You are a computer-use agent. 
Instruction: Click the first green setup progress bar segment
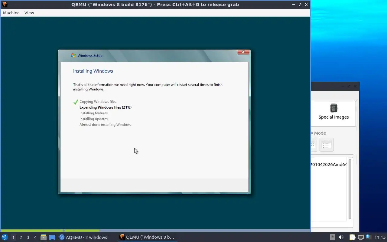(x=32, y=231)
